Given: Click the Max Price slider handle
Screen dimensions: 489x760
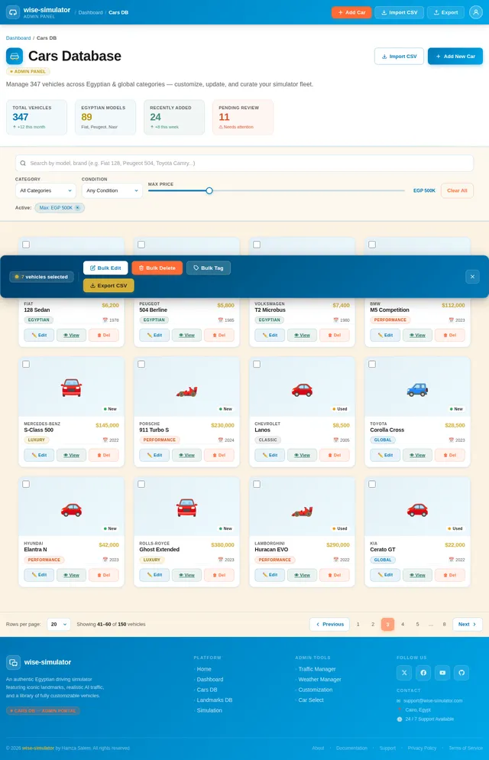Looking at the screenshot, I should [x=209, y=190].
